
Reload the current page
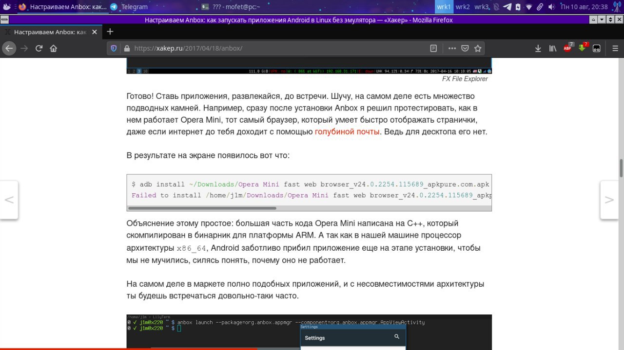click(39, 48)
